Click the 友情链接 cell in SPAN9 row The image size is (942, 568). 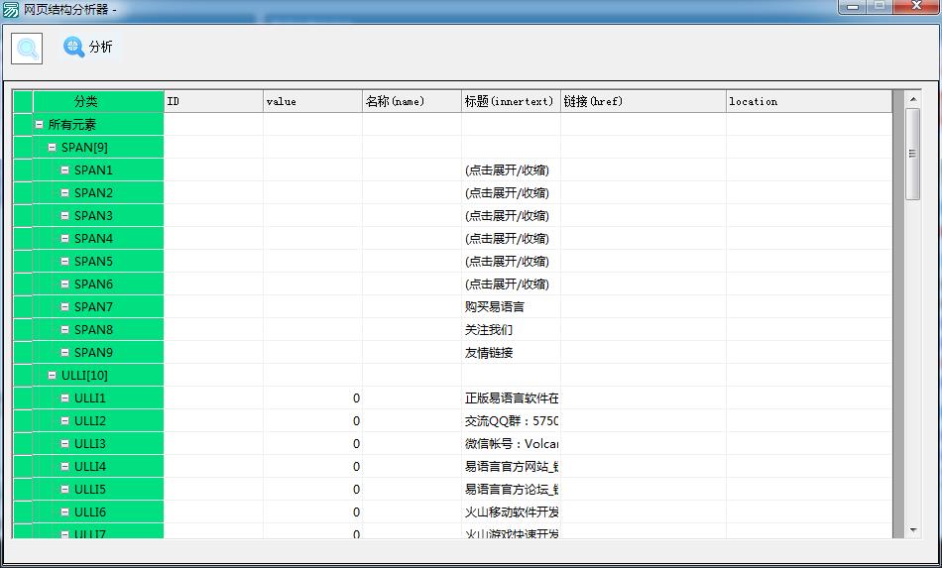coord(511,353)
